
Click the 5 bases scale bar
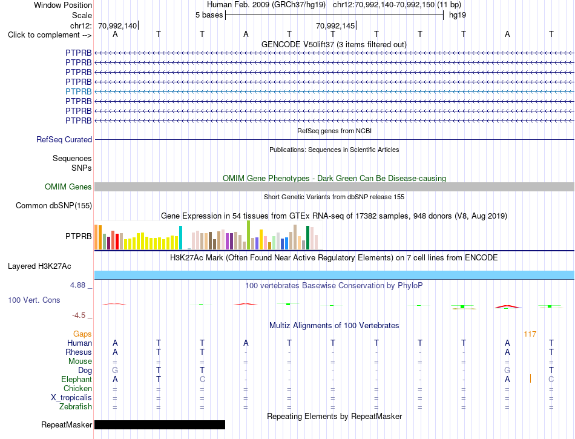click(x=334, y=15)
